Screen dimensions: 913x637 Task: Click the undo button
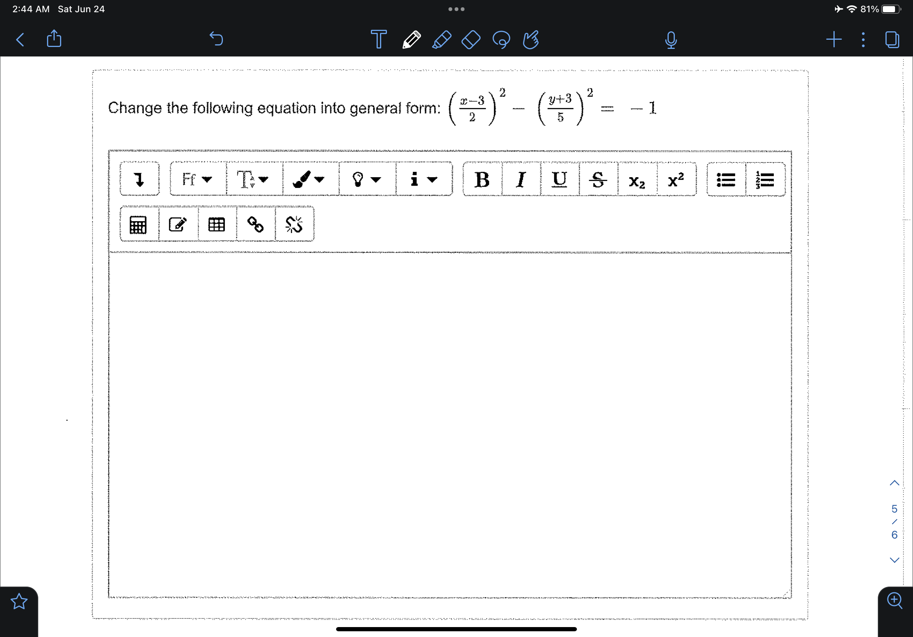(x=216, y=39)
